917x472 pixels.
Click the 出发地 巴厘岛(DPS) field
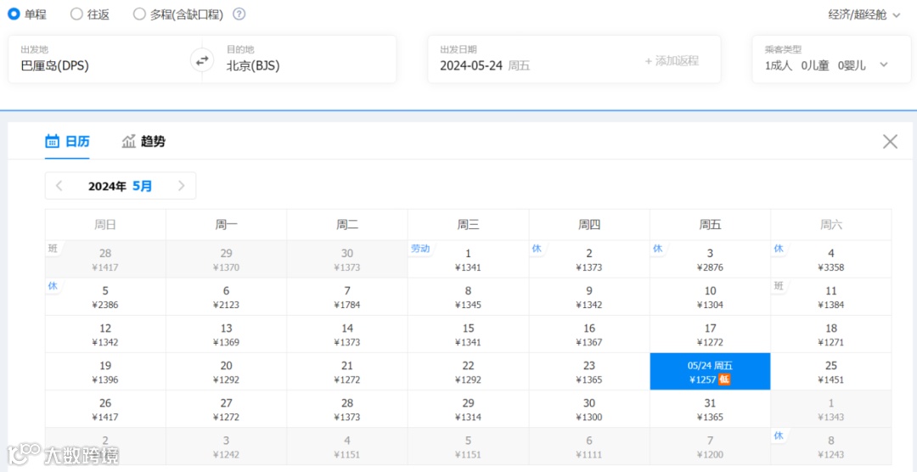[104, 59]
